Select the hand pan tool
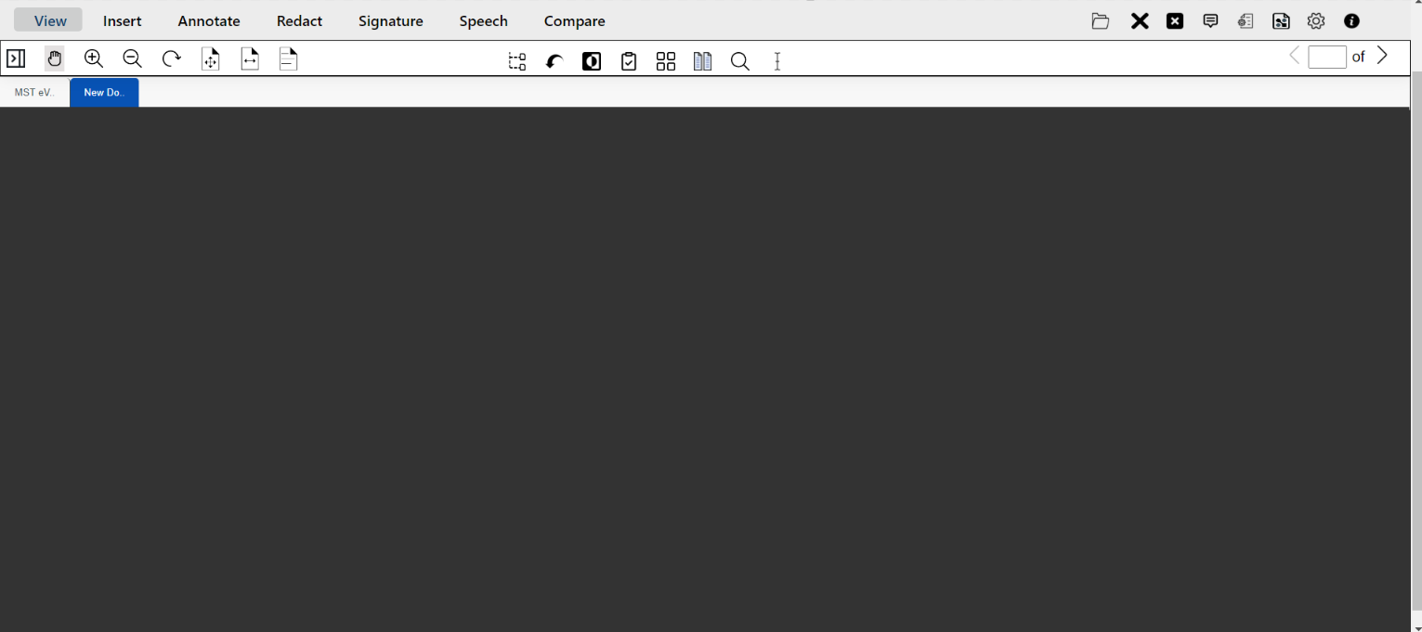Viewport: 1422px width, 632px height. [x=55, y=58]
